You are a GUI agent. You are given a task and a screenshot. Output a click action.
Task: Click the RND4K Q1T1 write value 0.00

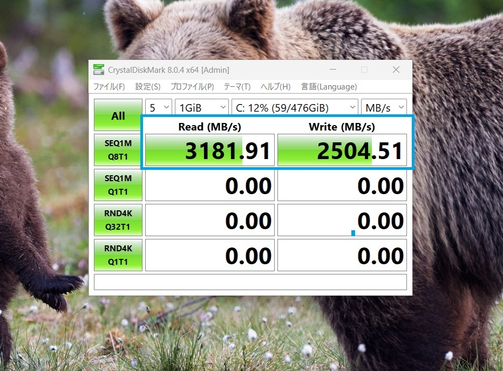(x=342, y=255)
